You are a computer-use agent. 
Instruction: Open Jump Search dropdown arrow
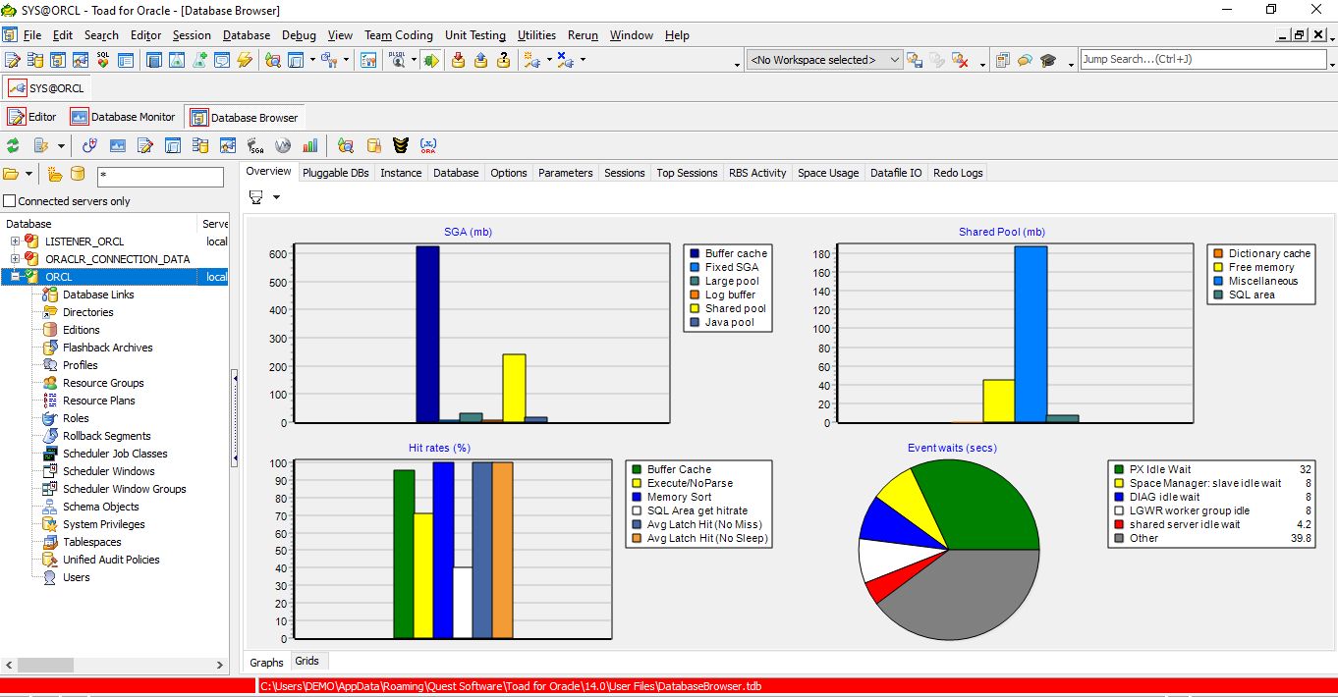click(x=1332, y=65)
